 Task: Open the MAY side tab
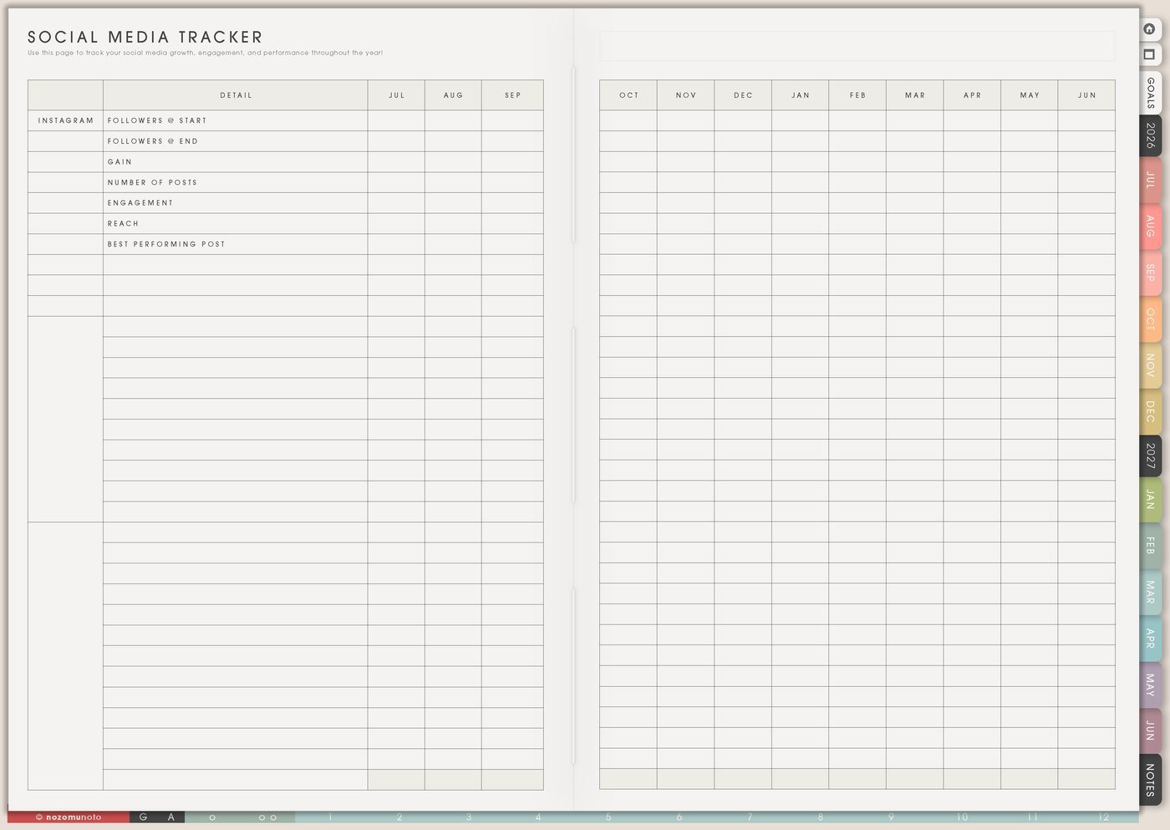(1150, 685)
